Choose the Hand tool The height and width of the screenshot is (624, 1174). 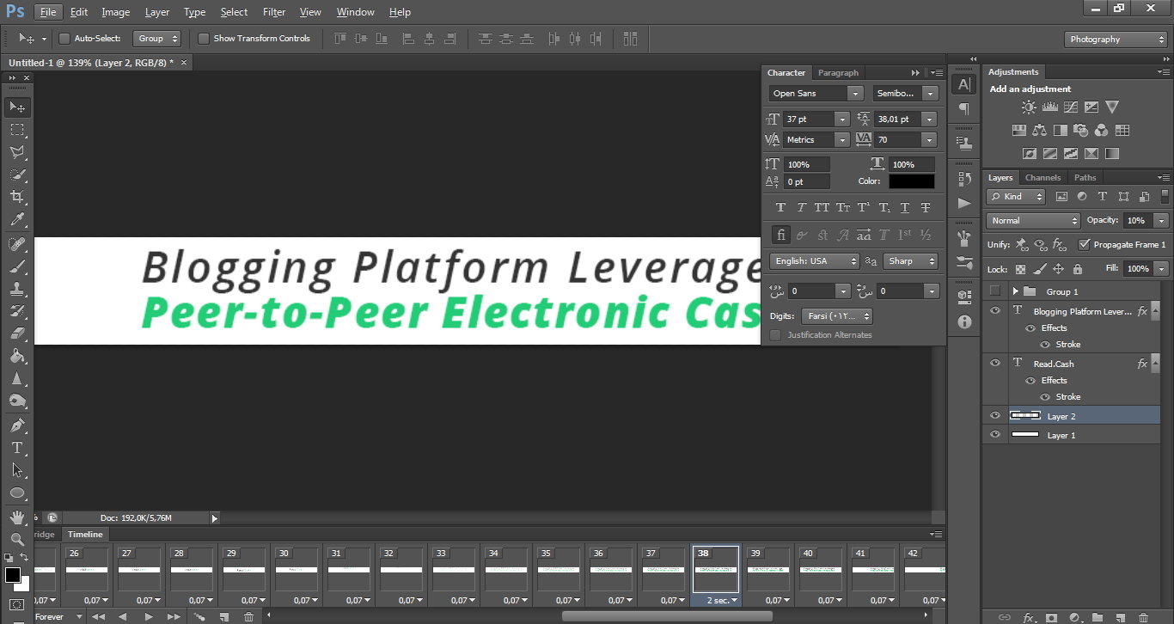coord(17,517)
